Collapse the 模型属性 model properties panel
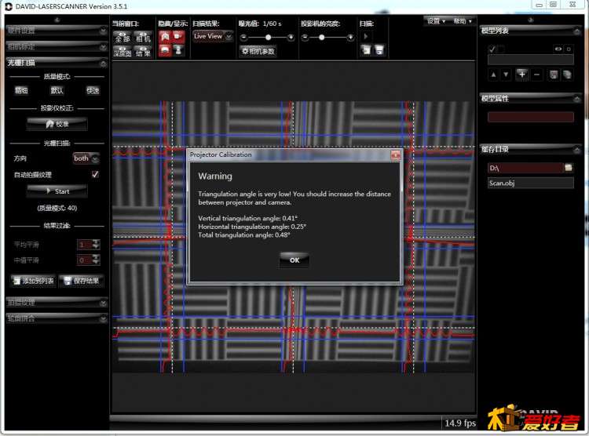Screen dimensions: 589x436 pyautogui.click(x=530, y=98)
